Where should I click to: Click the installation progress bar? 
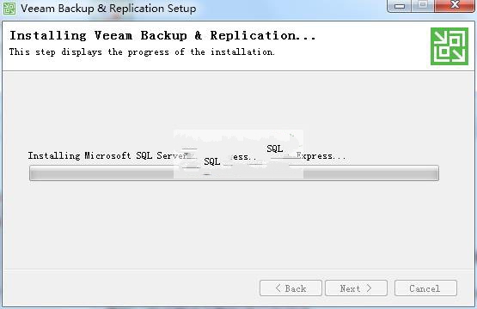pyautogui.click(x=234, y=173)
